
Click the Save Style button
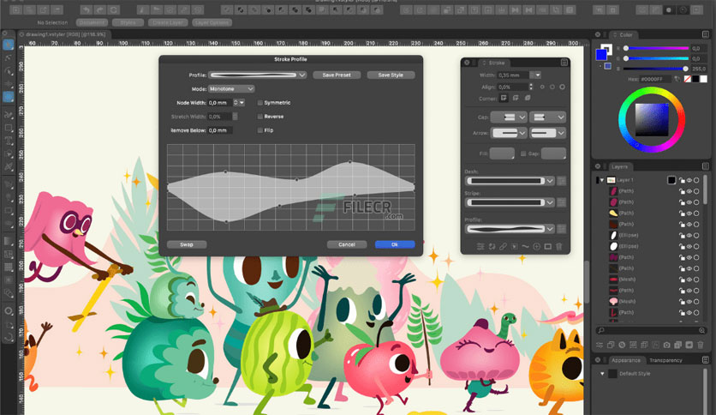pyautogui.click(x=391, y=75)
